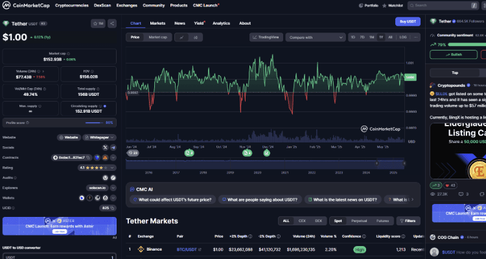The height and width of the screenshot is (259, 486).
Task: Expand the 4.1 Rating dropdown
Action: pos(97,168)
